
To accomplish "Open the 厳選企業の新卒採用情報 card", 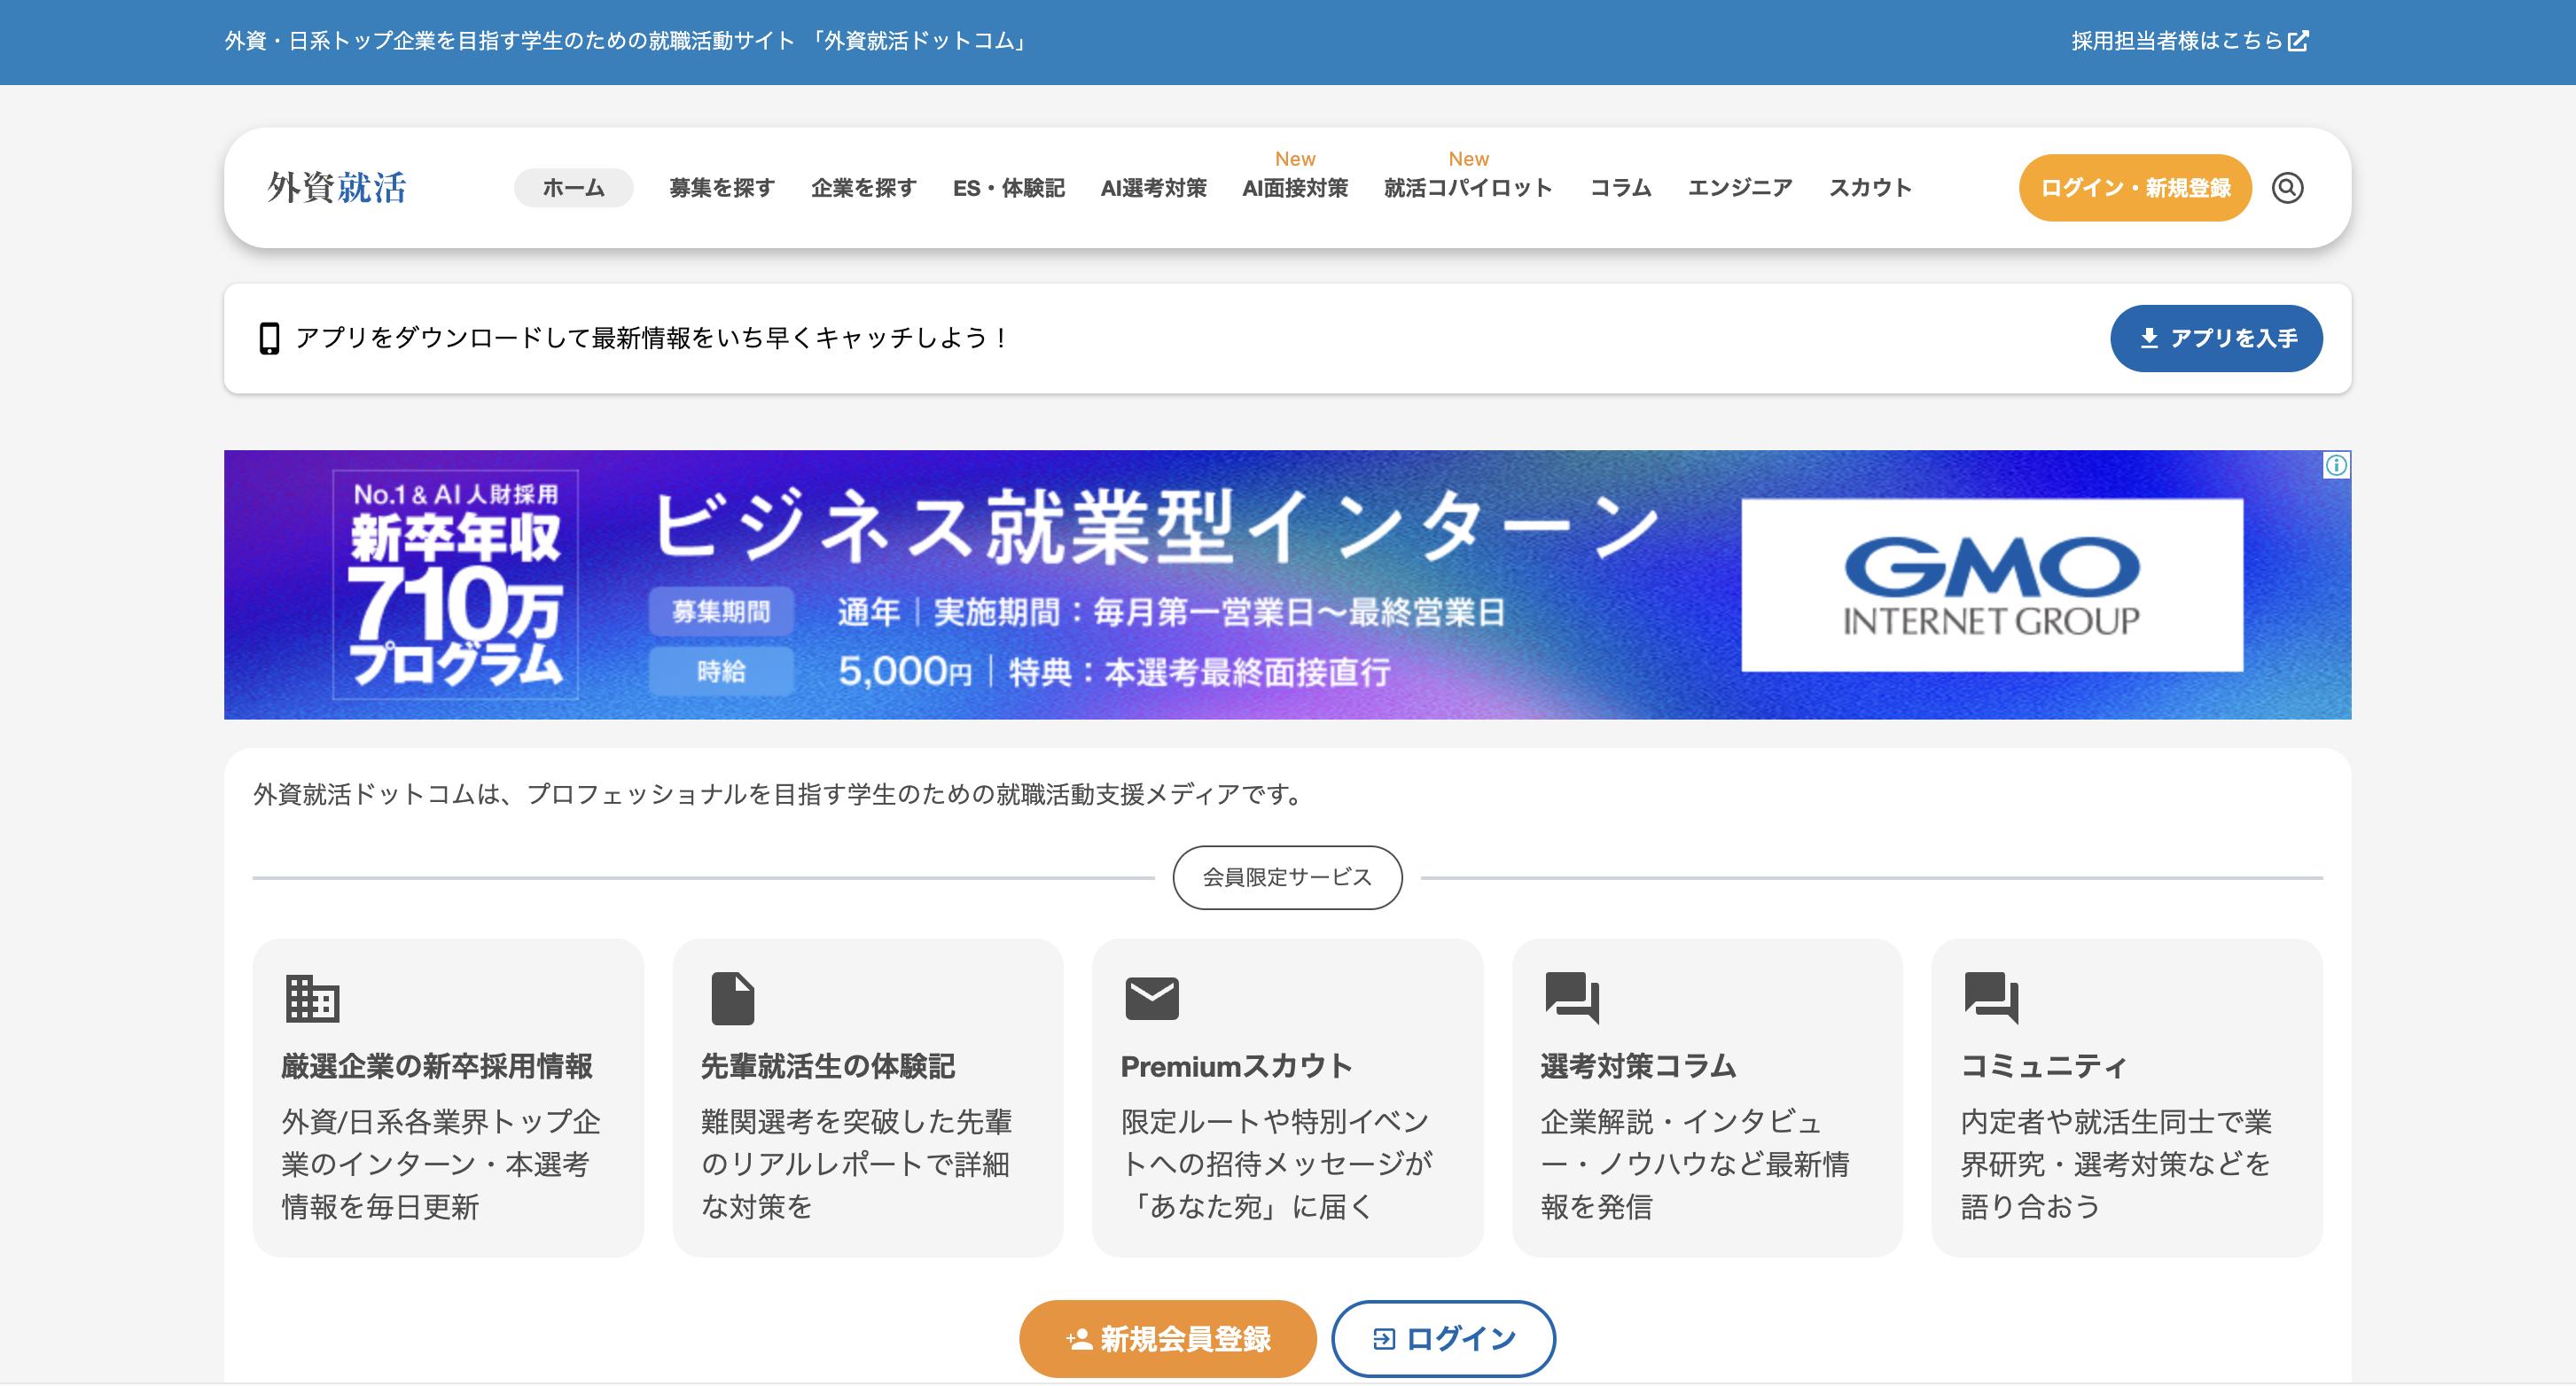I will coord(448,1098).
